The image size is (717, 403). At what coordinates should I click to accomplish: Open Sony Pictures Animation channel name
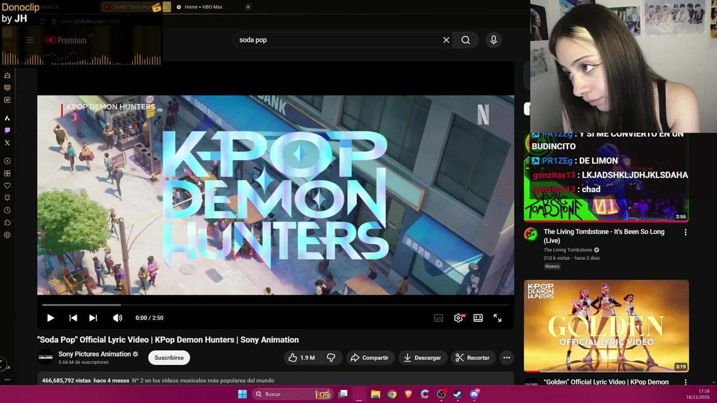(x=95, y=354)
